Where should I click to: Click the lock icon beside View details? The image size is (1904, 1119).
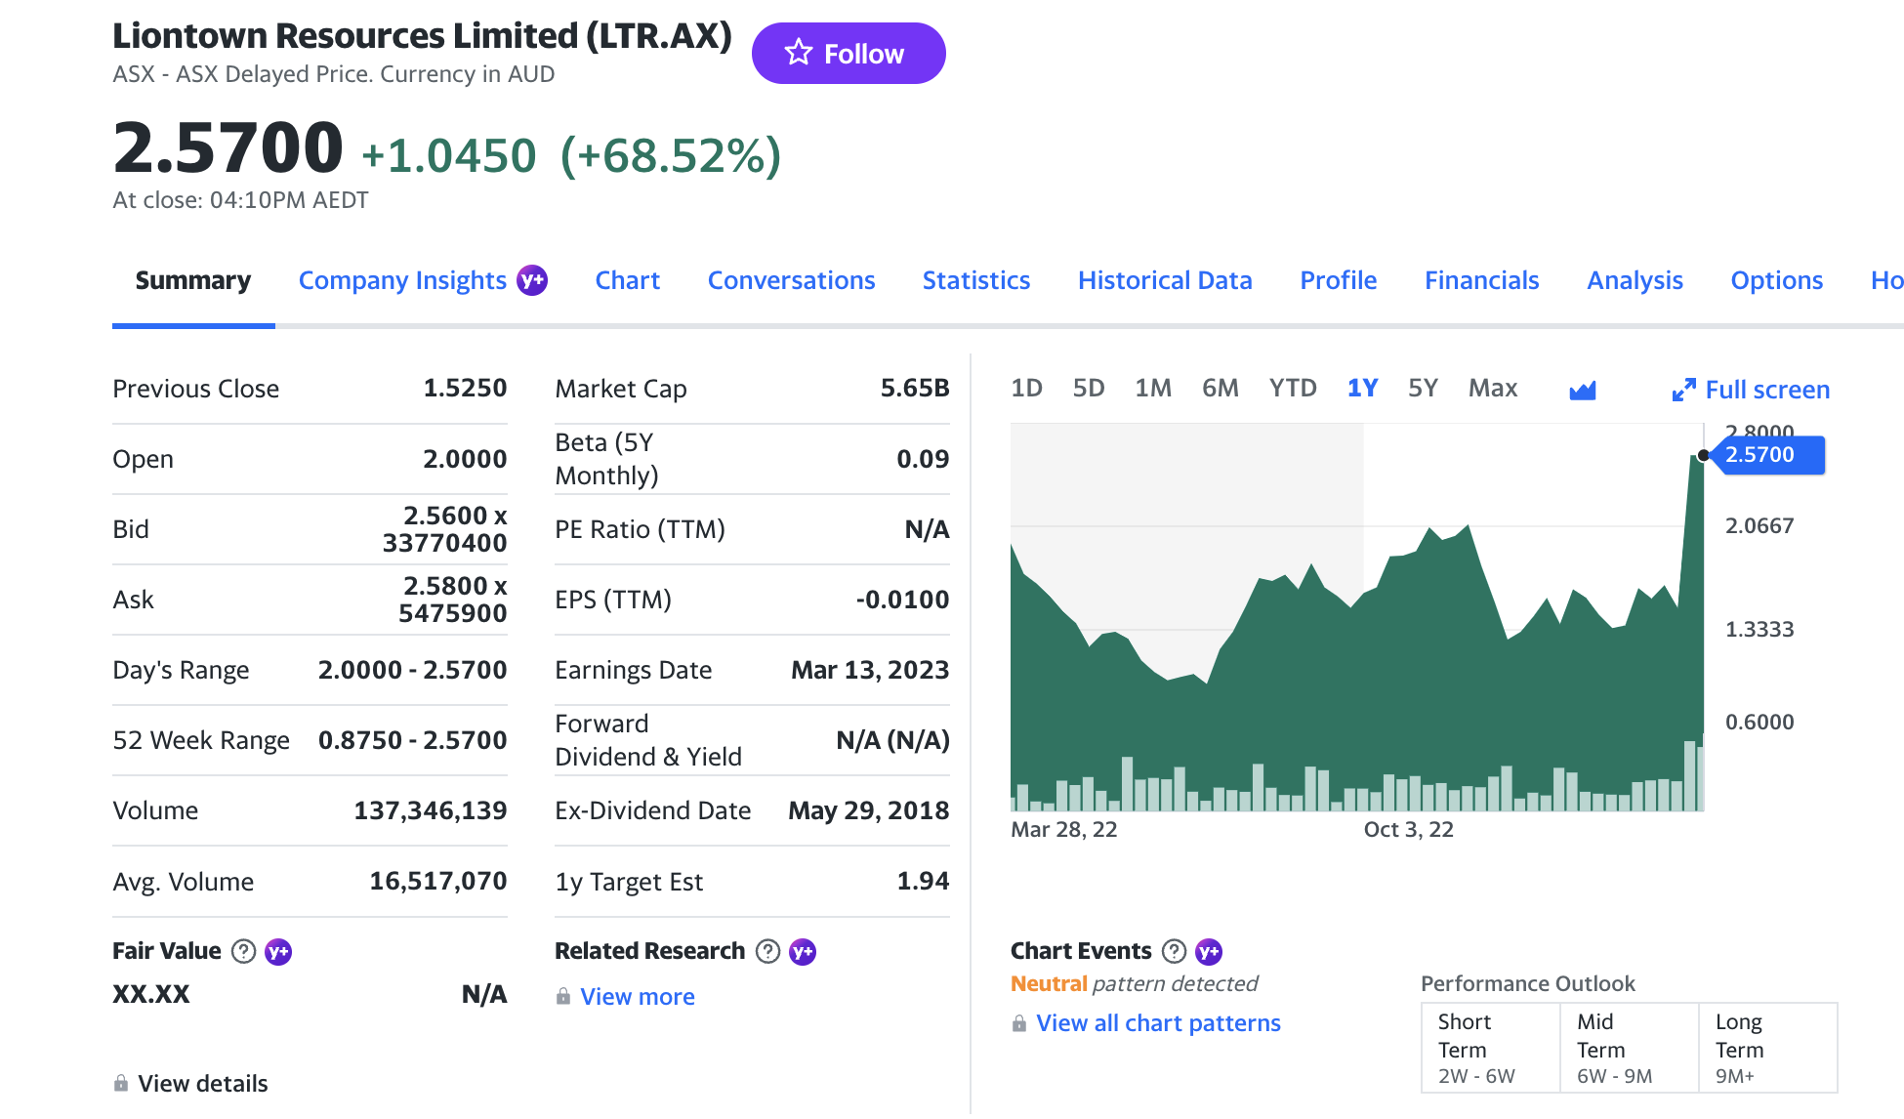(121, 1083)
